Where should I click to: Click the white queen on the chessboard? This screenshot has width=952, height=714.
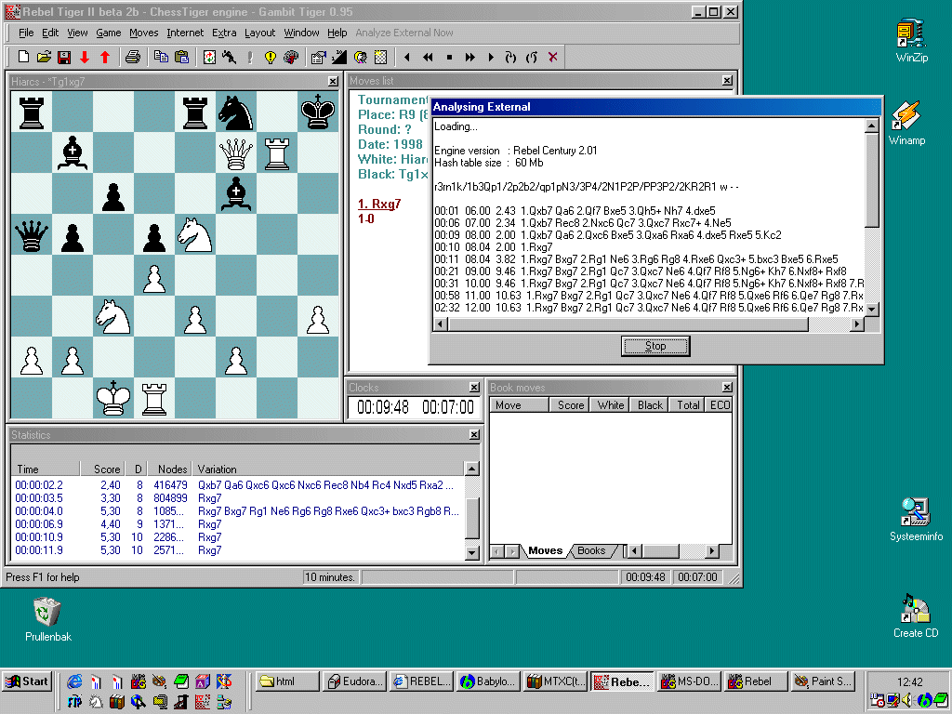(x=235, y=153)
